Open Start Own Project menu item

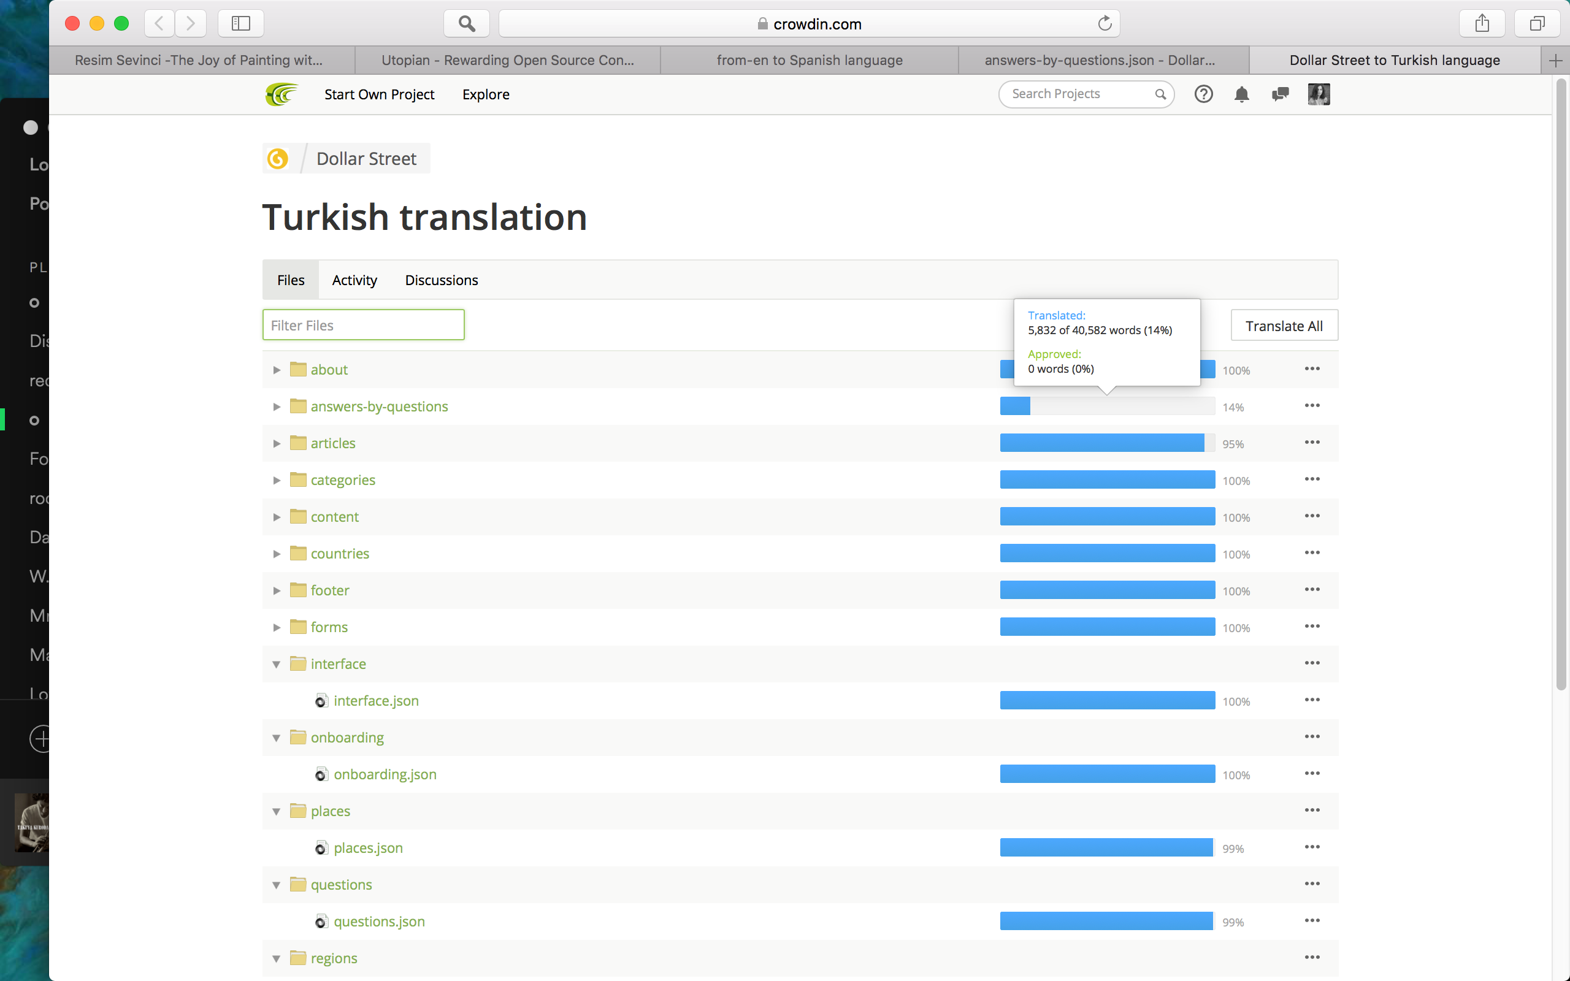click(x=379, y=94)
